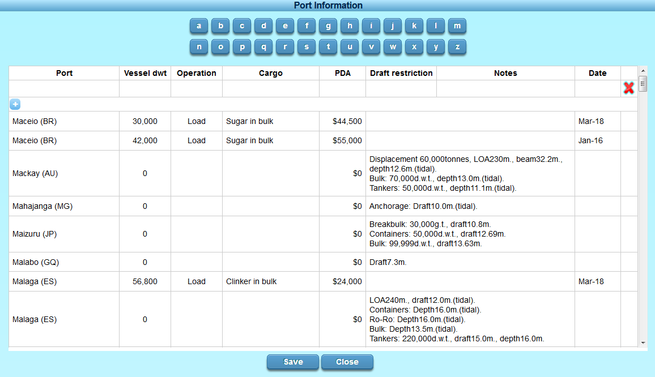Save the port information
Screen dimensions: 655x377
click(x=293, y=362)
